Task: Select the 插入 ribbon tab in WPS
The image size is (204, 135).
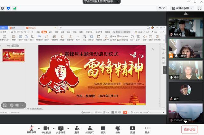Action: tap(44, 32)
